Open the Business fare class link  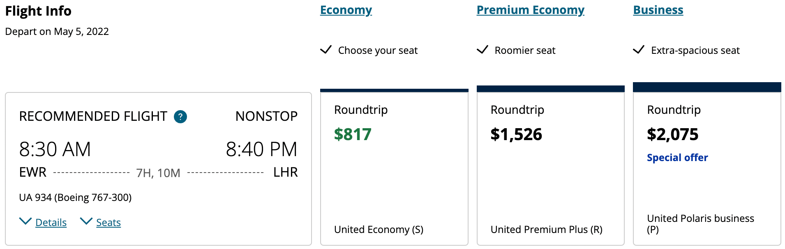click(x=658, y=9)
